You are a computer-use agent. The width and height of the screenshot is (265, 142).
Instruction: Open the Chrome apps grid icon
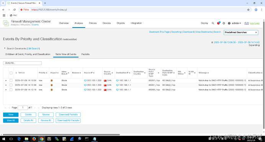tap(4, 15)
